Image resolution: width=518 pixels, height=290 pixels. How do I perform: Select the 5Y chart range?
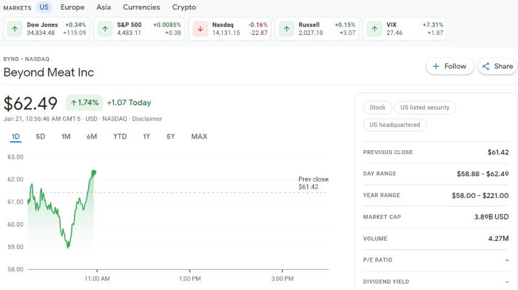tap(170, 137)
